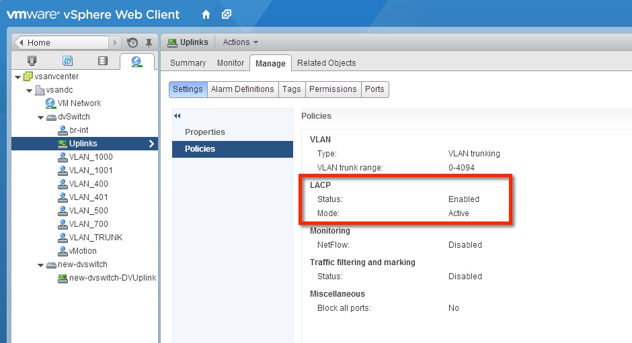Click the vsandc datacenter icon
Screen dimensions: 632x343
(40, 90)
